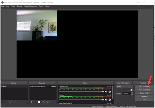Image resolution: width=155 pixels, height=108 pixels.
Task: Open Settings from Controls panel
Action: point(144,96)
